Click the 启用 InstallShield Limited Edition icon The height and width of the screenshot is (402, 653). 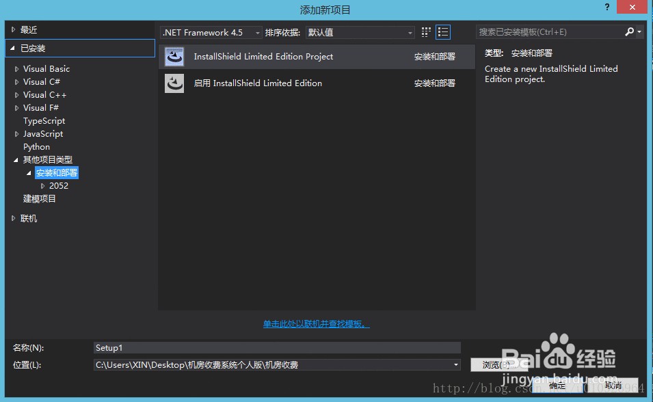[174, 83]
